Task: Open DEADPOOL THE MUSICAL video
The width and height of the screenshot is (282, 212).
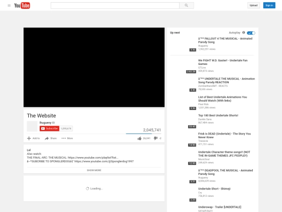Action: (226, 172)
